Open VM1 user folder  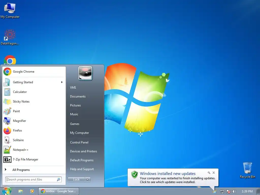[x=73, y=88]
